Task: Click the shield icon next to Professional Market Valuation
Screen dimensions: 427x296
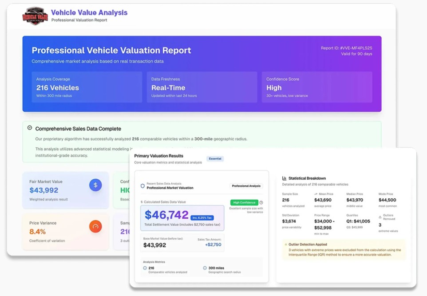Action: [142, 186]
